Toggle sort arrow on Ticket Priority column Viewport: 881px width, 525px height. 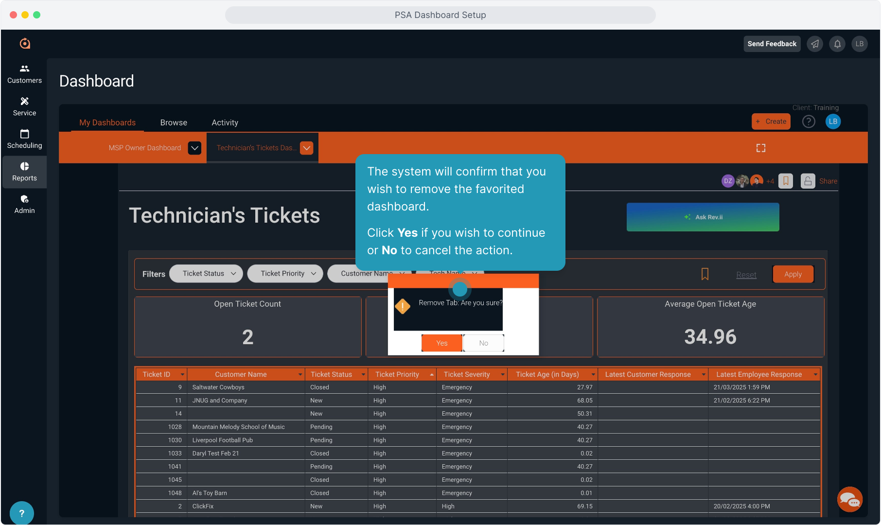tap(431, 374)
